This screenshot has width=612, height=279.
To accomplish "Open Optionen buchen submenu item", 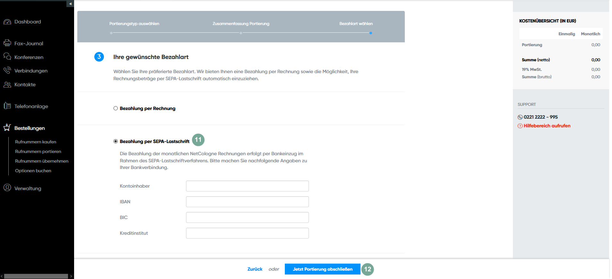I will (33, 171).
